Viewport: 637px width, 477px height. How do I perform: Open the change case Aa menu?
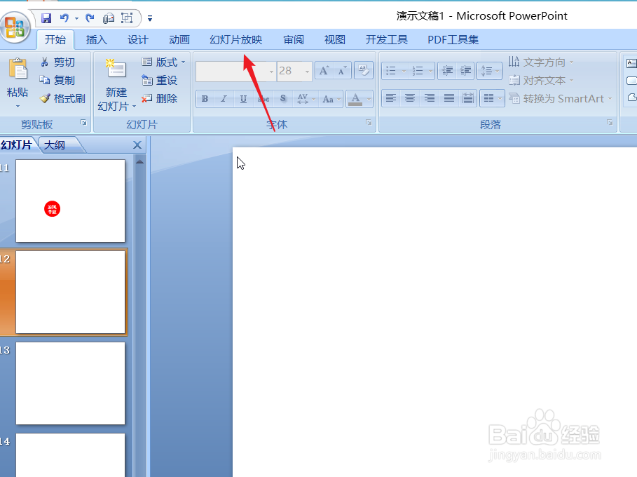tap(331, 99)
